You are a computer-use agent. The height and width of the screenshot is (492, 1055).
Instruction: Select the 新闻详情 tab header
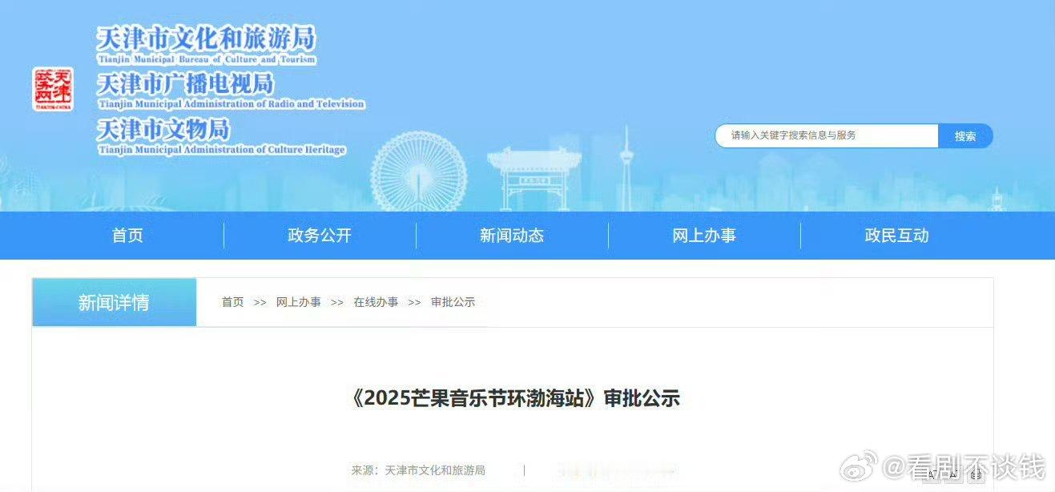click(x=114, y=302)
